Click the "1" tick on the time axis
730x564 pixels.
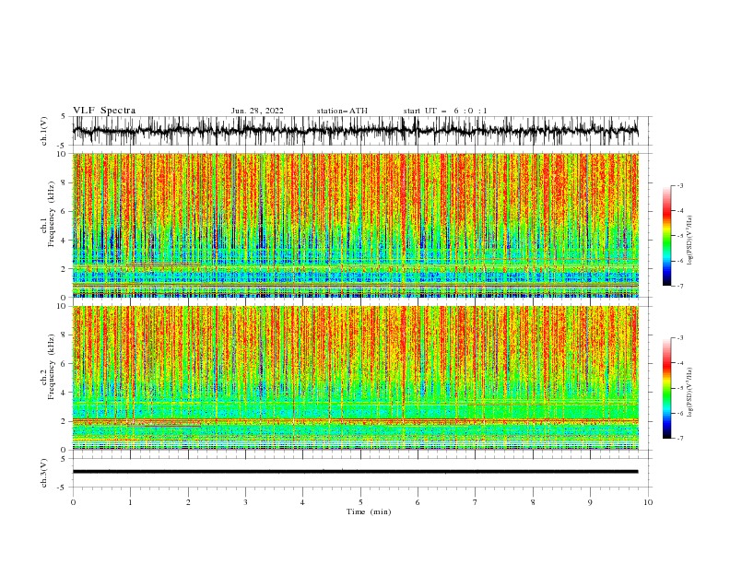pyautogui.click(x=130, y=502)
